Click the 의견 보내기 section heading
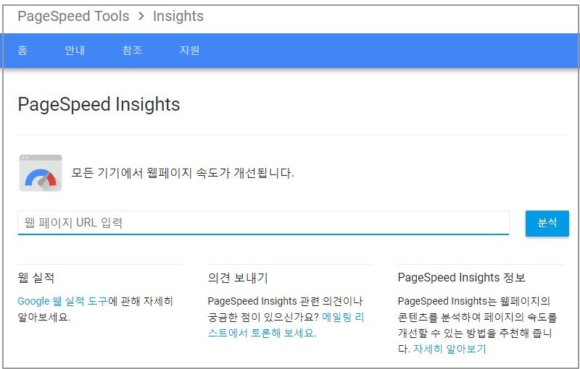This screenshot has width=580, height=369. coord(238,278)
